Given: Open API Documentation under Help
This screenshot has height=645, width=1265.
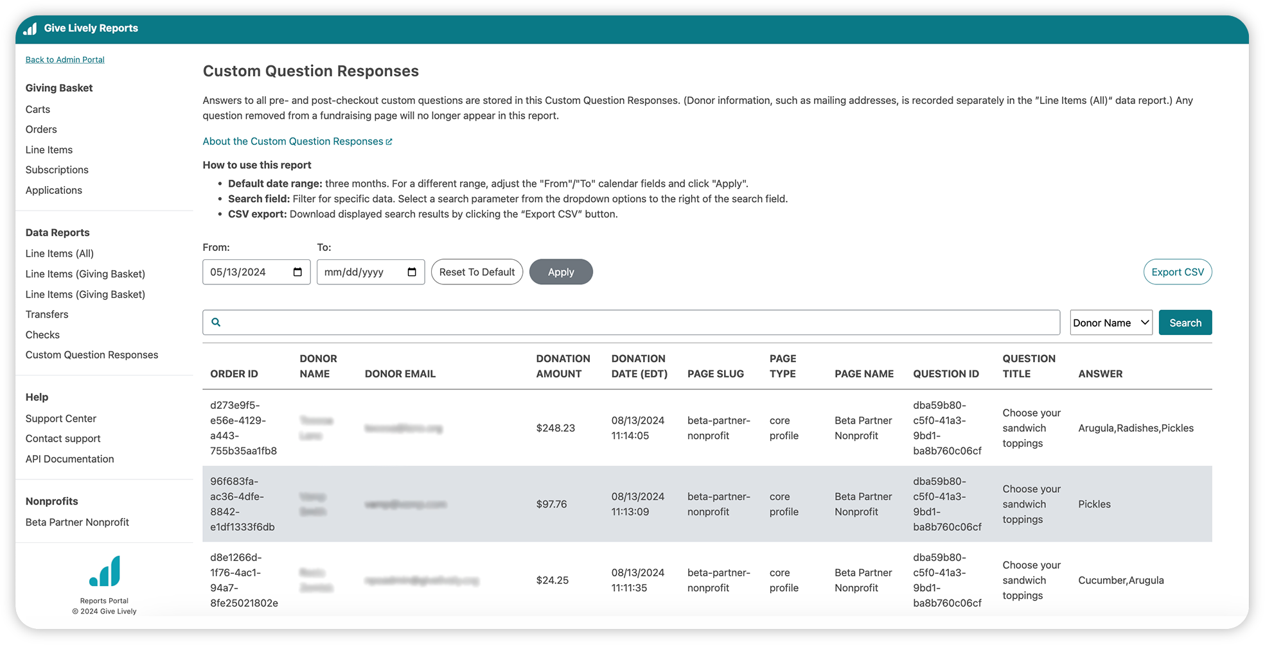Looking at the screenshot, I should pyautogui.click(x=70, y=459).
